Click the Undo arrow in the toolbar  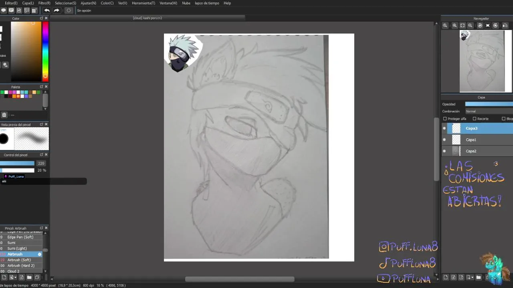(x=47, y=10)
